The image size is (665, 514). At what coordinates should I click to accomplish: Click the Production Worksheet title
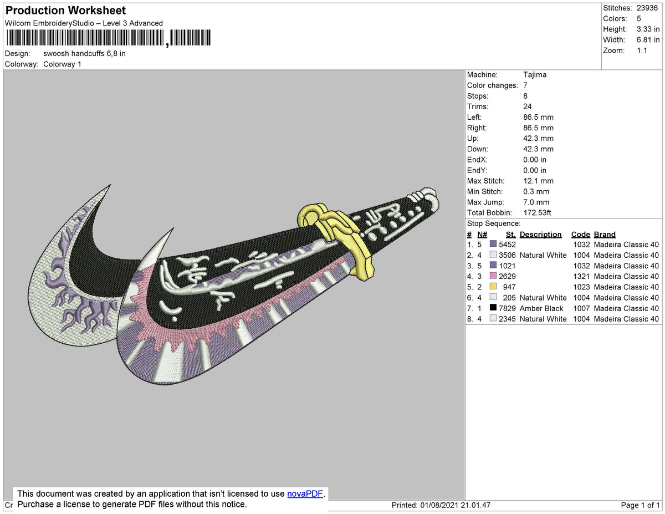65,10
